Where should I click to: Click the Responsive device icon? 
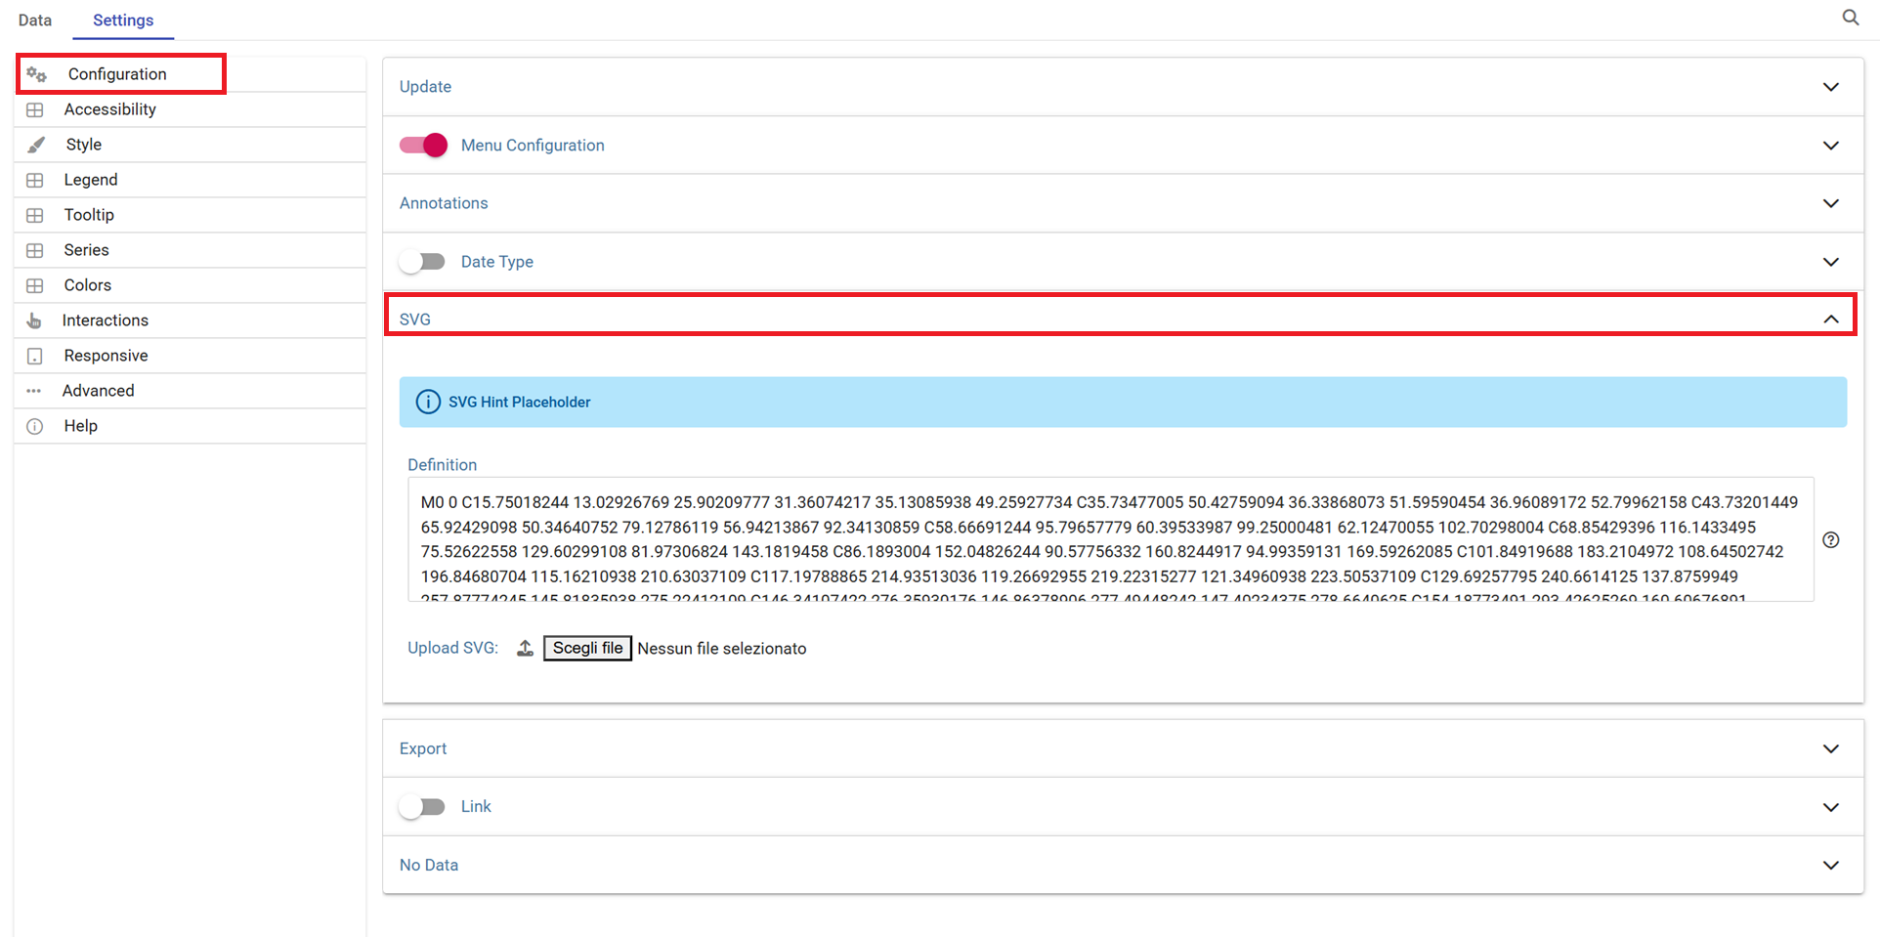point(35,356)
